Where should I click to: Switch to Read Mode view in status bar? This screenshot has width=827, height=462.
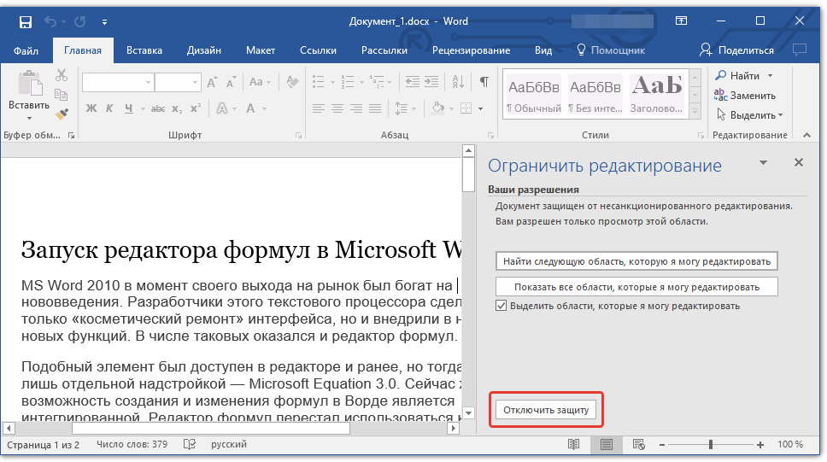point(573,445)
